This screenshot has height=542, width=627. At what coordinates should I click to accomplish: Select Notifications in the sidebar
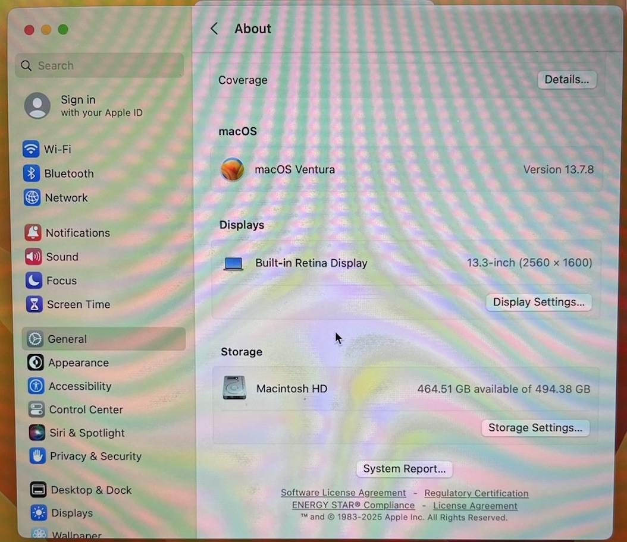tap(77, 232)
